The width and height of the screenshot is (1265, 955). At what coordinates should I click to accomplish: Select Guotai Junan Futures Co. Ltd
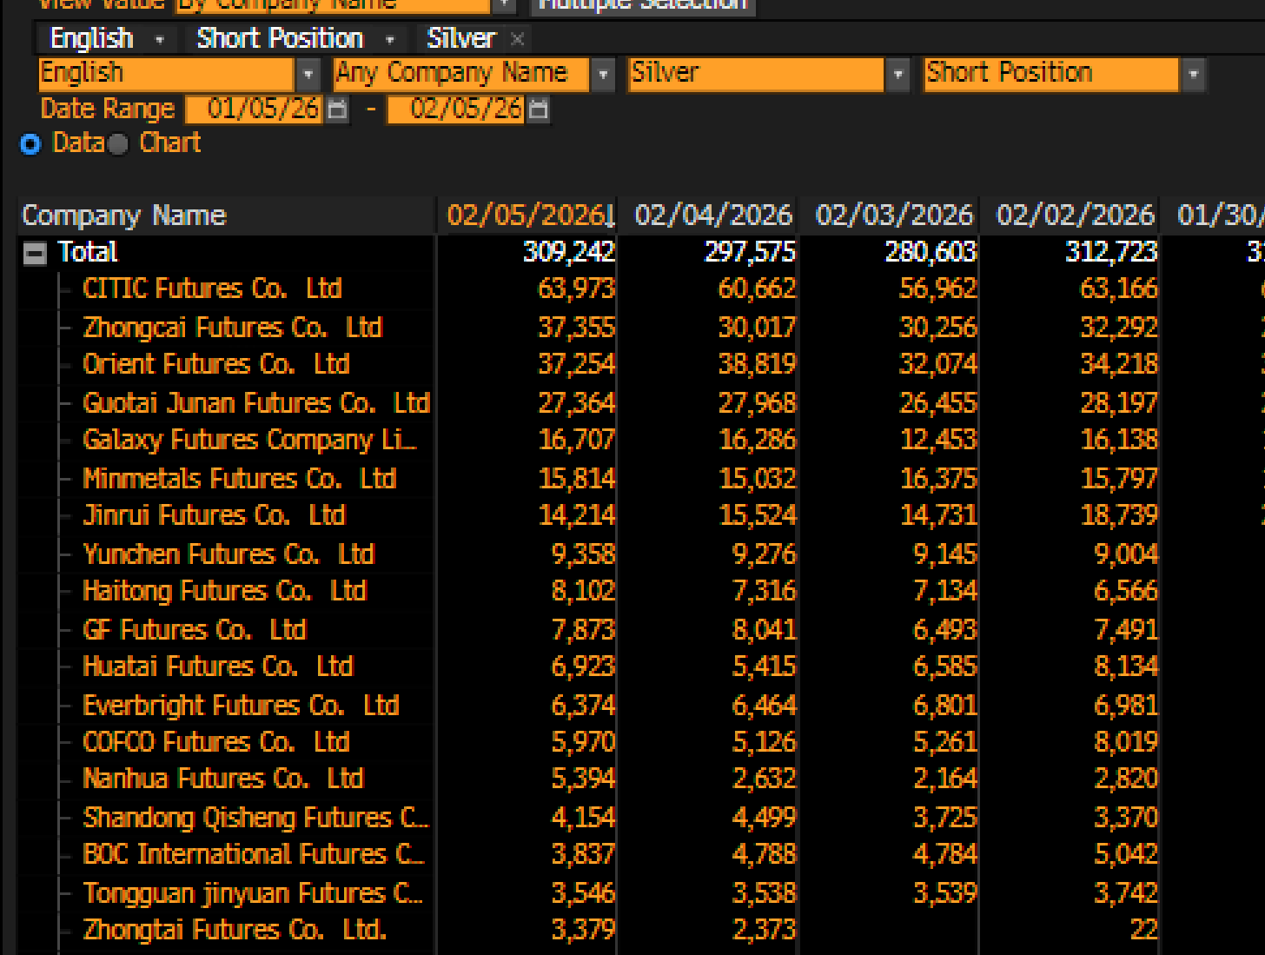click(x=256, y=403)
